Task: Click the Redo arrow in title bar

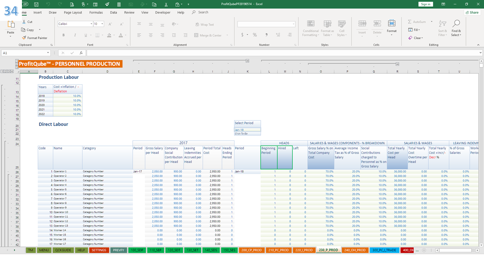Action: tap(60, 4)
